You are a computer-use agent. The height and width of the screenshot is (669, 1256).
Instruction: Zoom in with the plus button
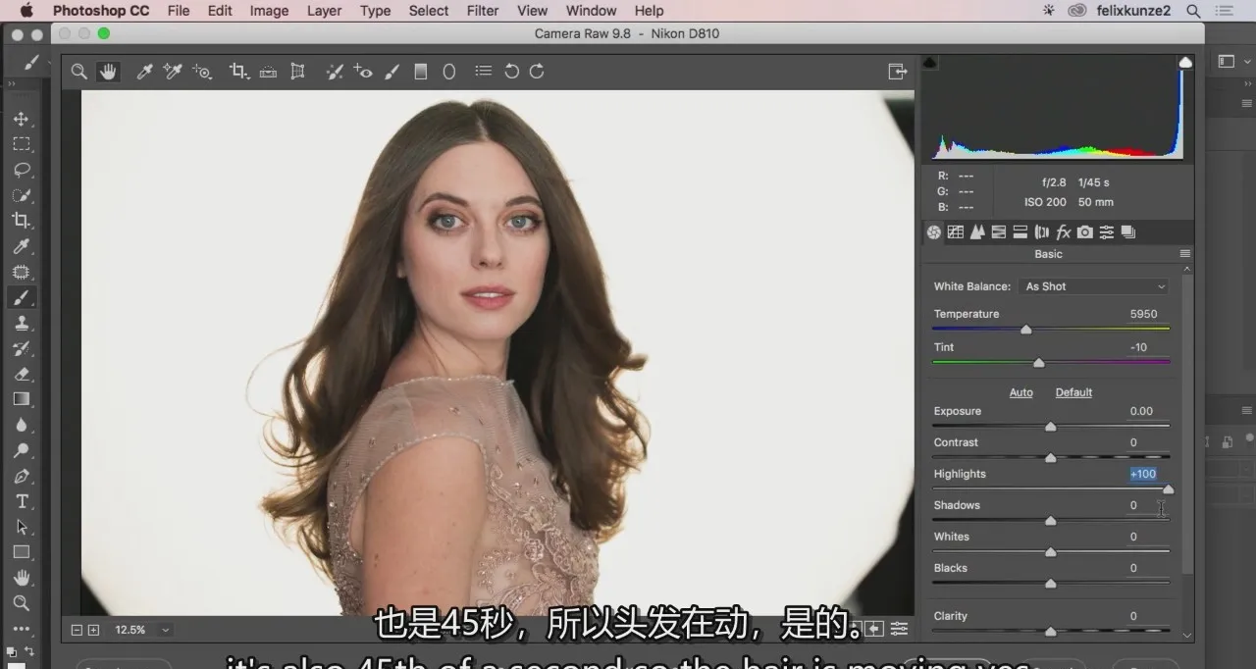pos(93,630)
